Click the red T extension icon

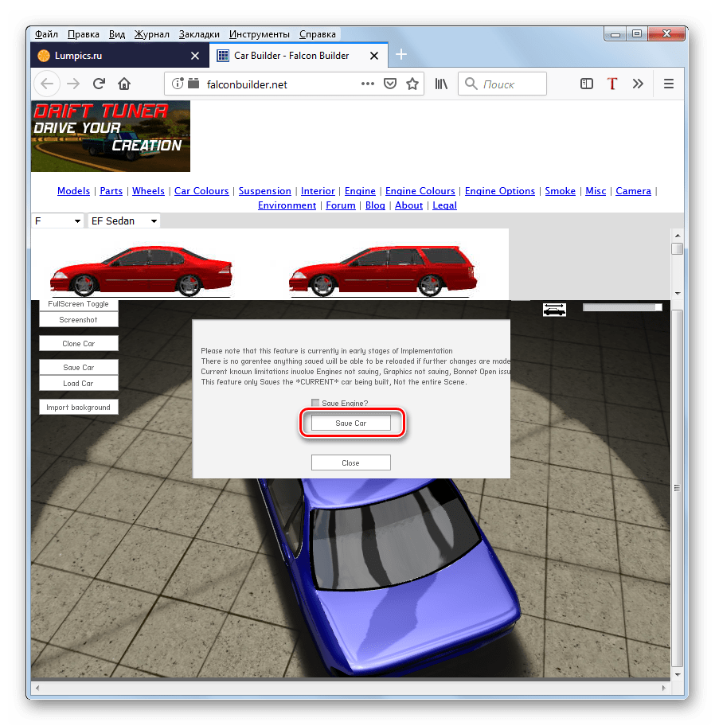(x=612, y=84)
